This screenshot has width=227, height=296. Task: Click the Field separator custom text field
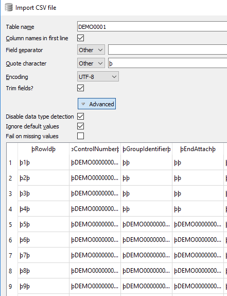click(x=168, y=50)
